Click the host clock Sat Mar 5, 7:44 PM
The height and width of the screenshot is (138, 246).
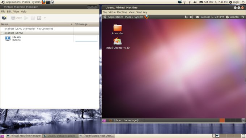pos(216,2)
